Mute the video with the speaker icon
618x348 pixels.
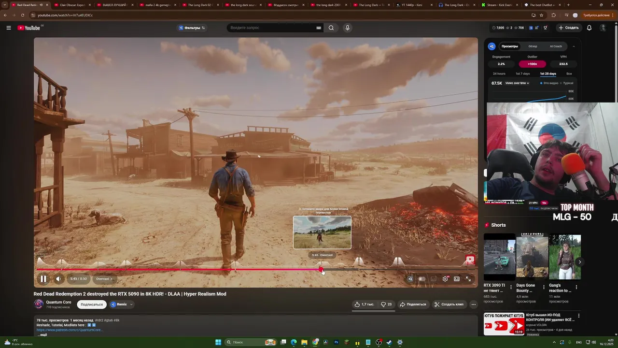[x=58, y=279]
